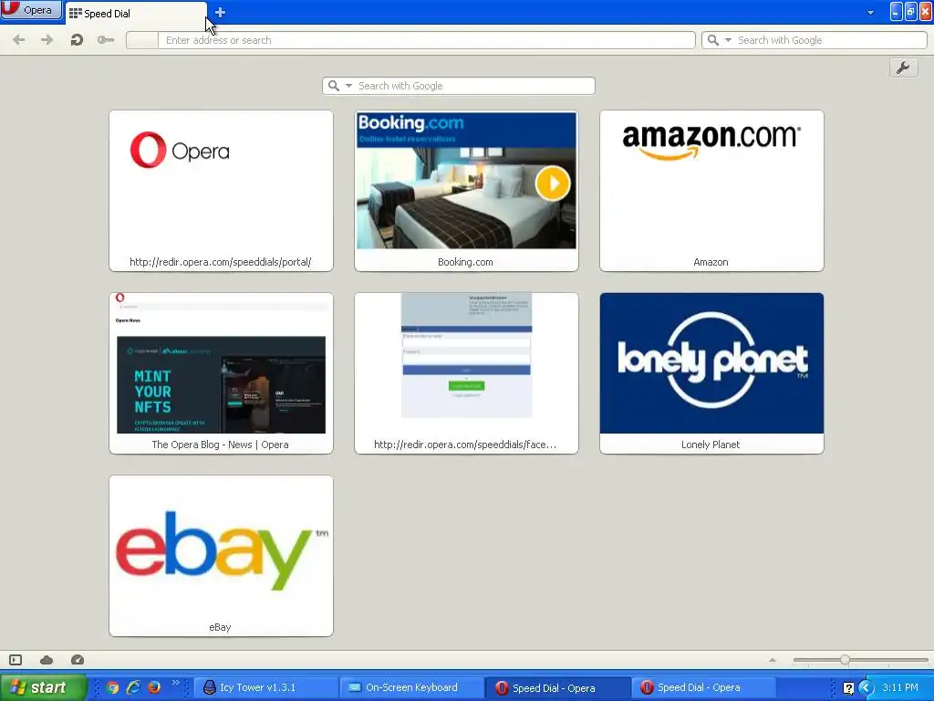Switch to second Speed Dial - Opera taskbar button
Image resolution: width=934 pixels, height=701 pixels.
pyautogui.click(x=702, y=688)
